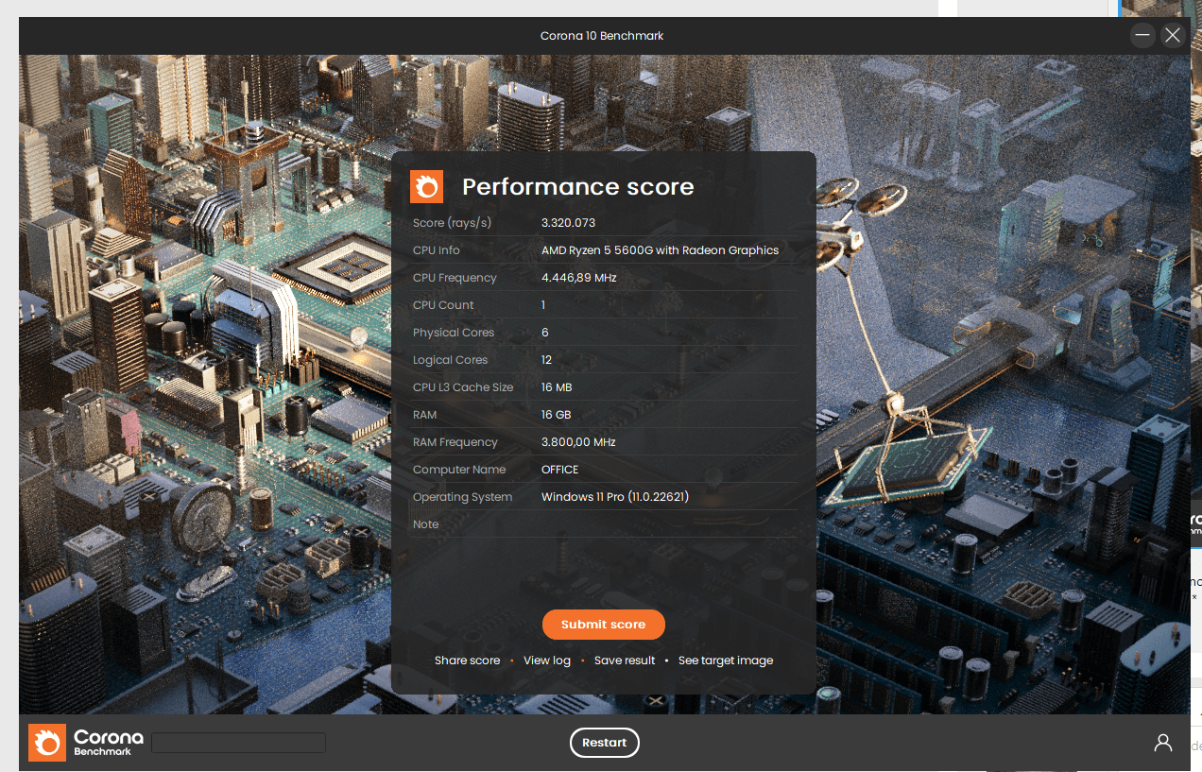Image resolution: width=1202 pixels, height=772 pixels.
Task: Click the Corona Benchmark logo in bottom bar
Action: [x=86, y=743]
